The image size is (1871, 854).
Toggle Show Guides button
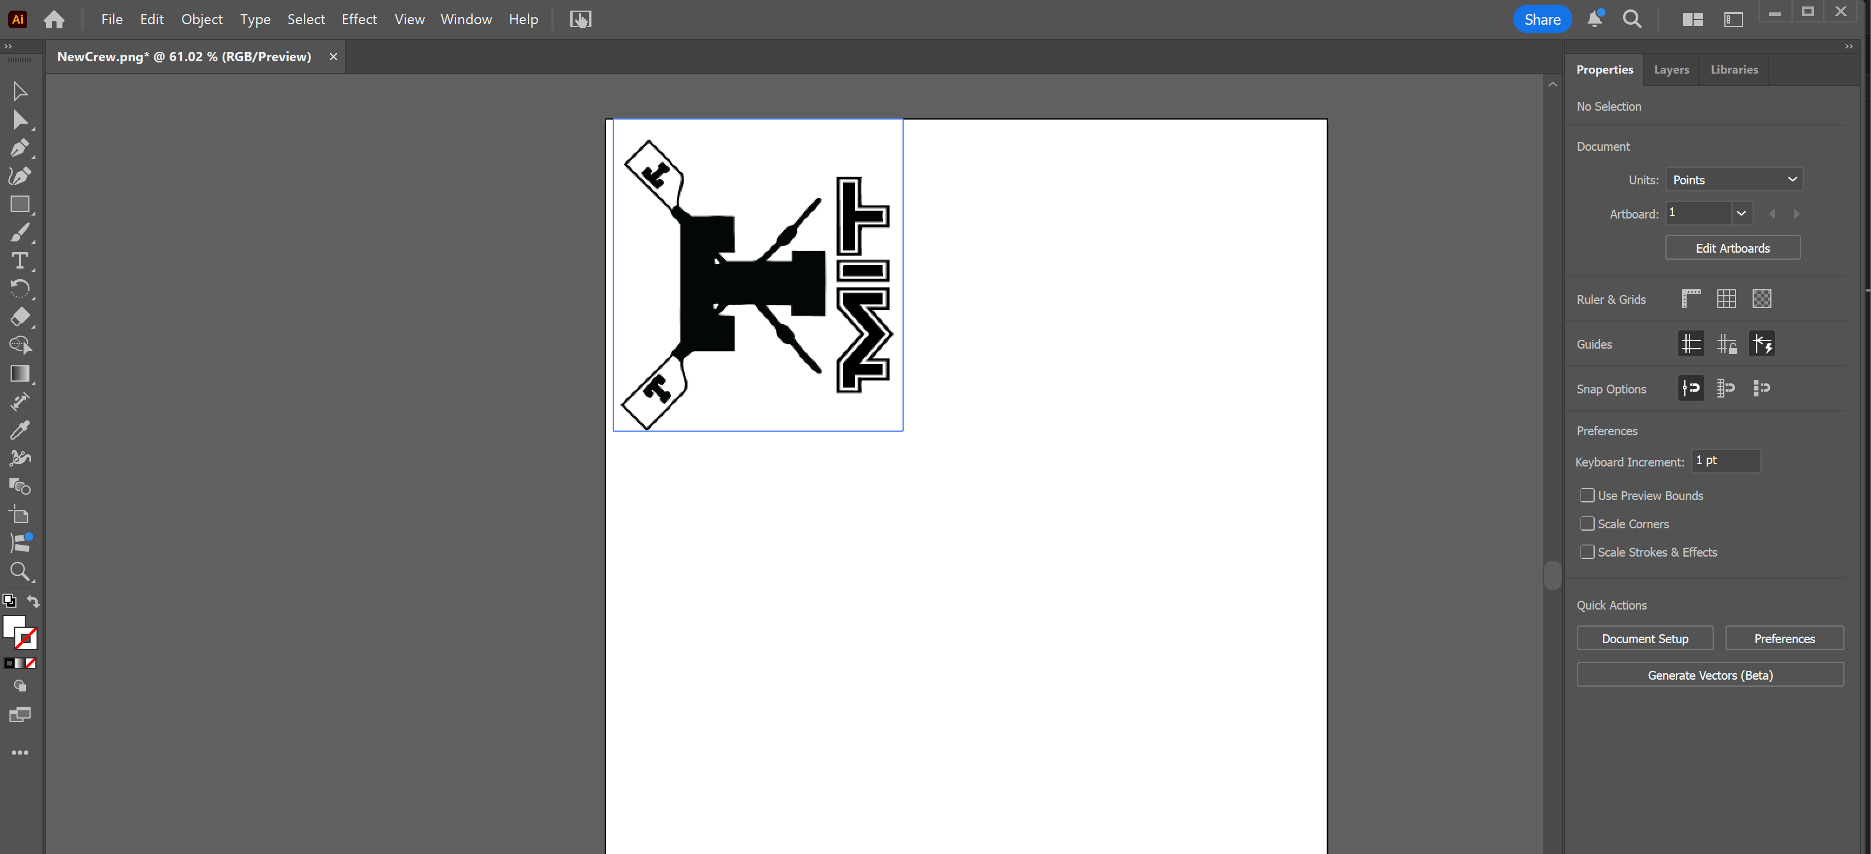(x=1691, y=343)
